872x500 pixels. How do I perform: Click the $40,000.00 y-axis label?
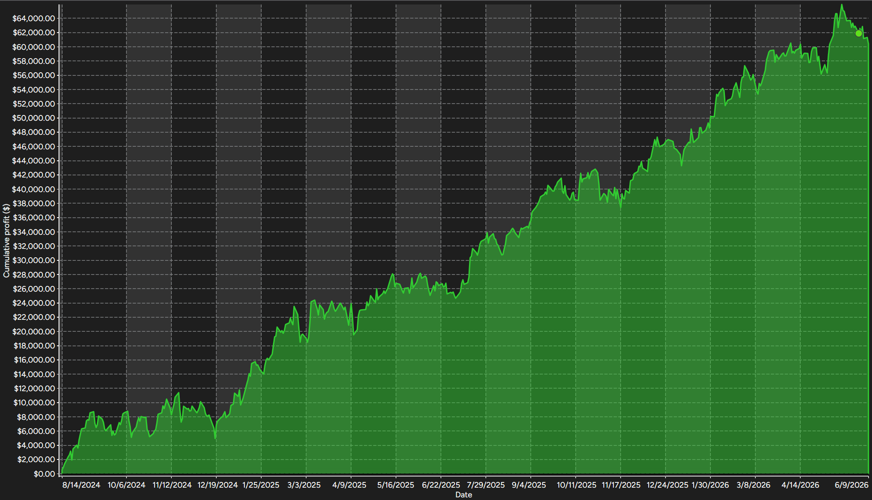[34, 189]
